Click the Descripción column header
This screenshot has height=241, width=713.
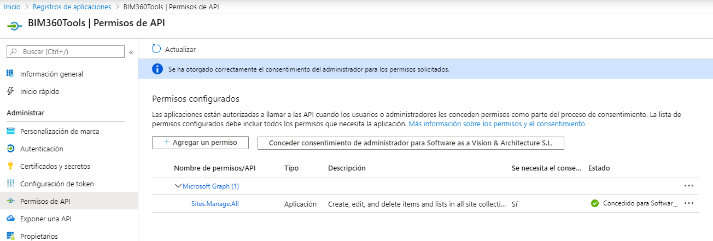click(347, 168)
